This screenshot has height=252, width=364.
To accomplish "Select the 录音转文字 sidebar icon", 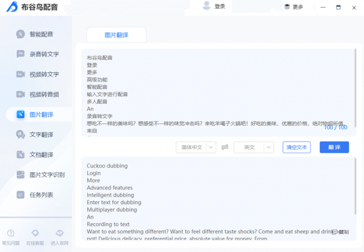I will (20, 54).
